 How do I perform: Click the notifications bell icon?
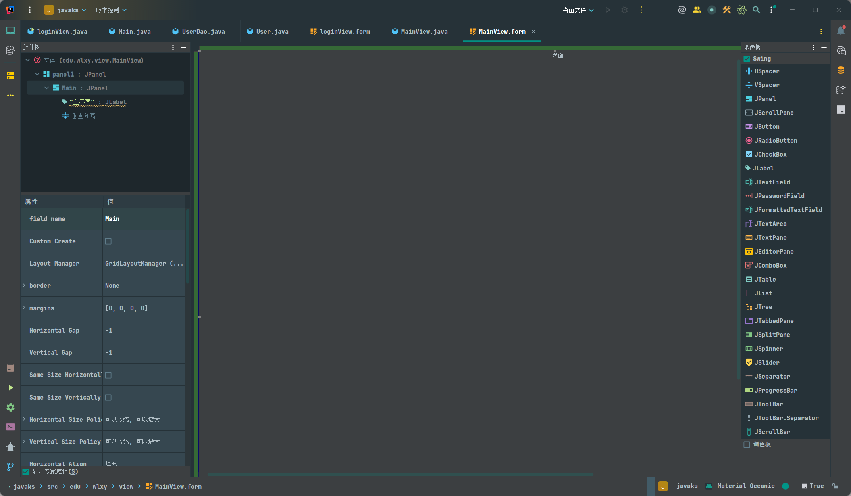point(841,31)
